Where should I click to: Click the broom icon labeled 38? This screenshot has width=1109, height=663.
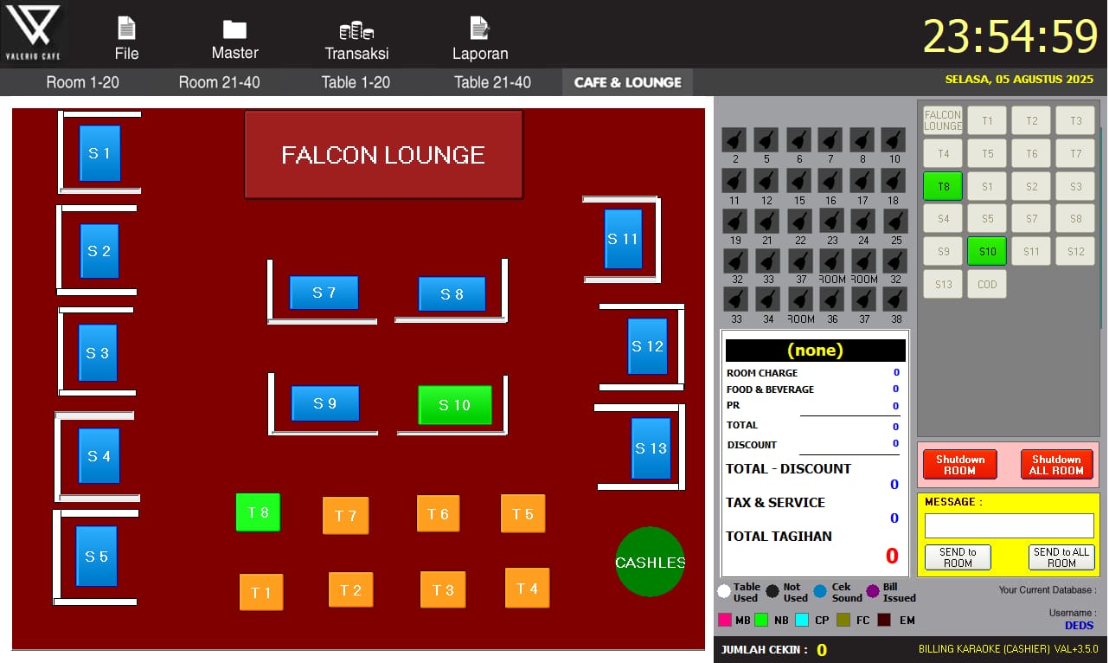(x=895, y=299)
